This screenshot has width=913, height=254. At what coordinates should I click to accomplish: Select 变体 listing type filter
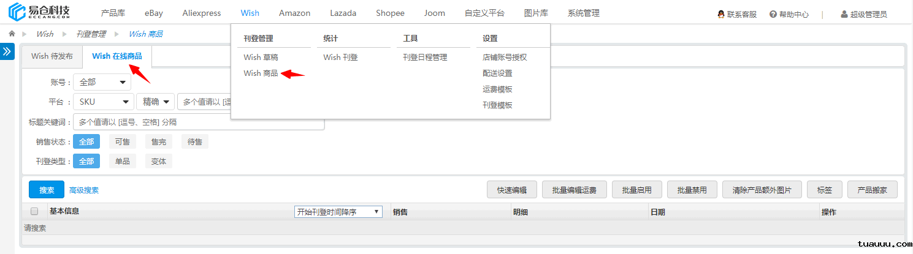coord(159,162)
